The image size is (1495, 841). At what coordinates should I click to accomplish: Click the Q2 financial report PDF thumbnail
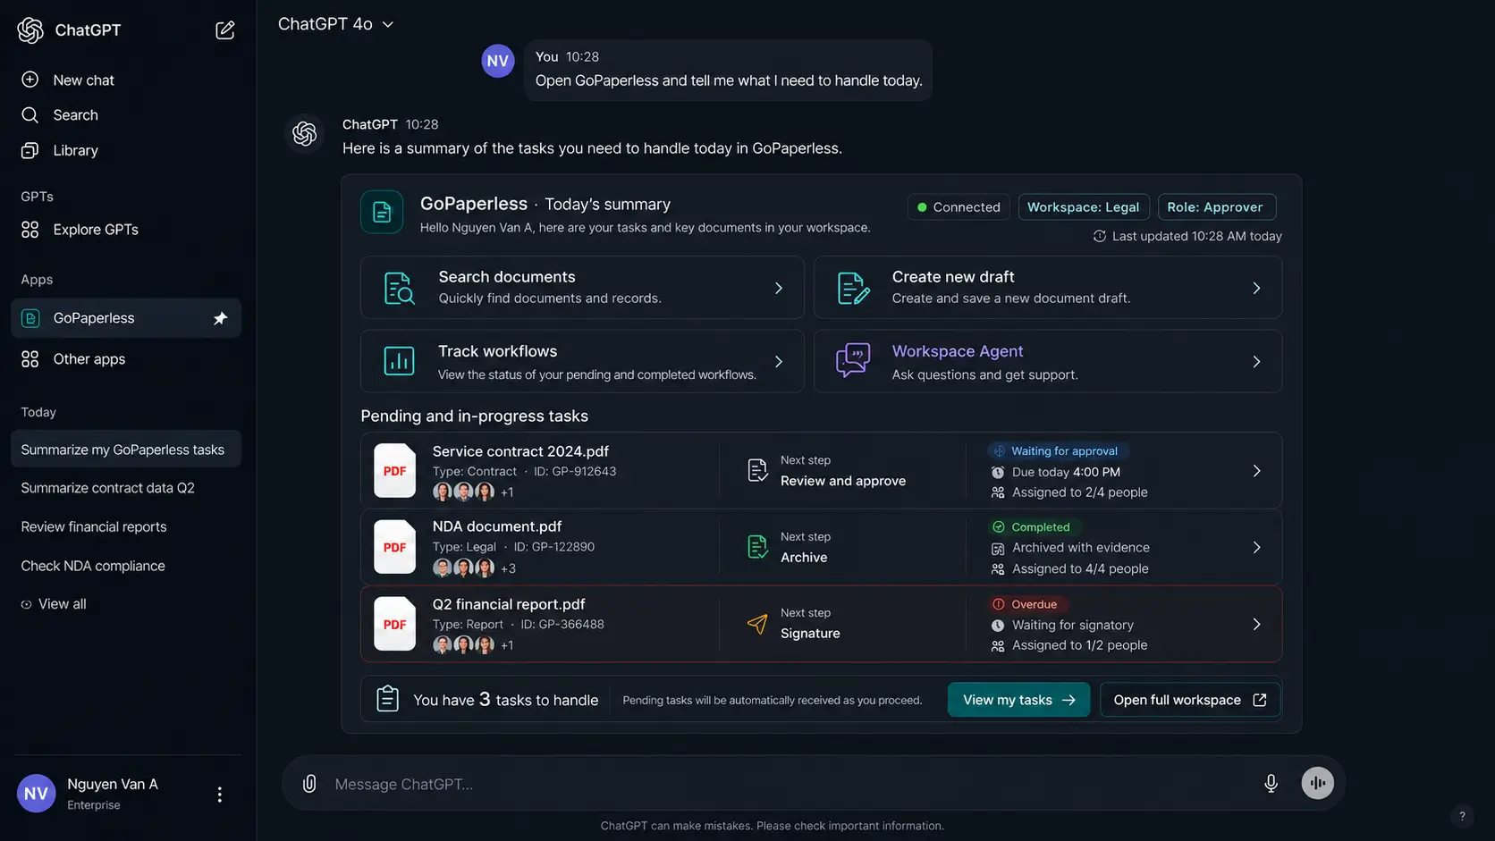pyautogui.click(x=394, y=624)
